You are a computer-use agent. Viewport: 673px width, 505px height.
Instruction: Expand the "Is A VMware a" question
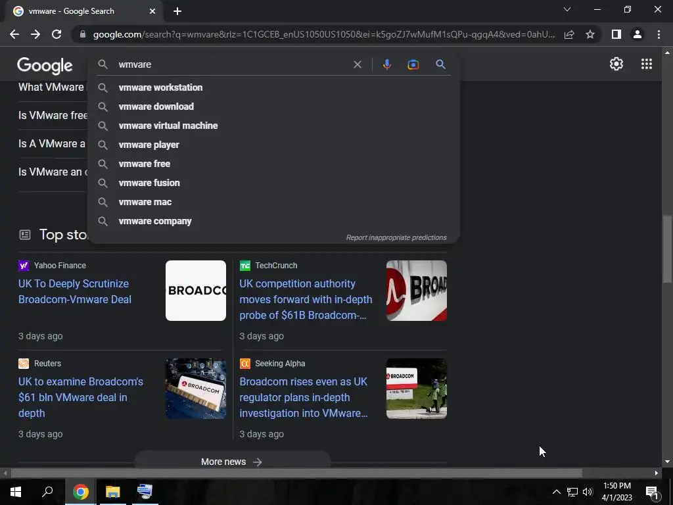tap(53, 143)
